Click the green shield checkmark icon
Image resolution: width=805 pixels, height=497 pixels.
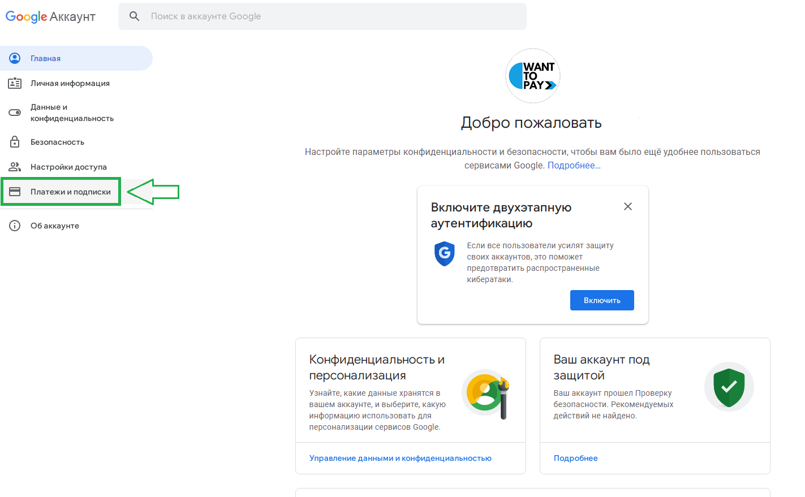pos(729,387)
